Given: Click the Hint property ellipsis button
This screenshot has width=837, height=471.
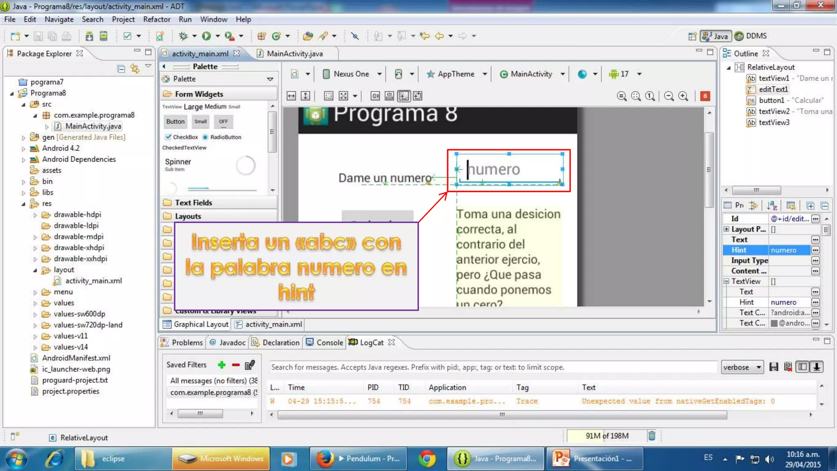Looking at the screenshot, I should point(815,250).
